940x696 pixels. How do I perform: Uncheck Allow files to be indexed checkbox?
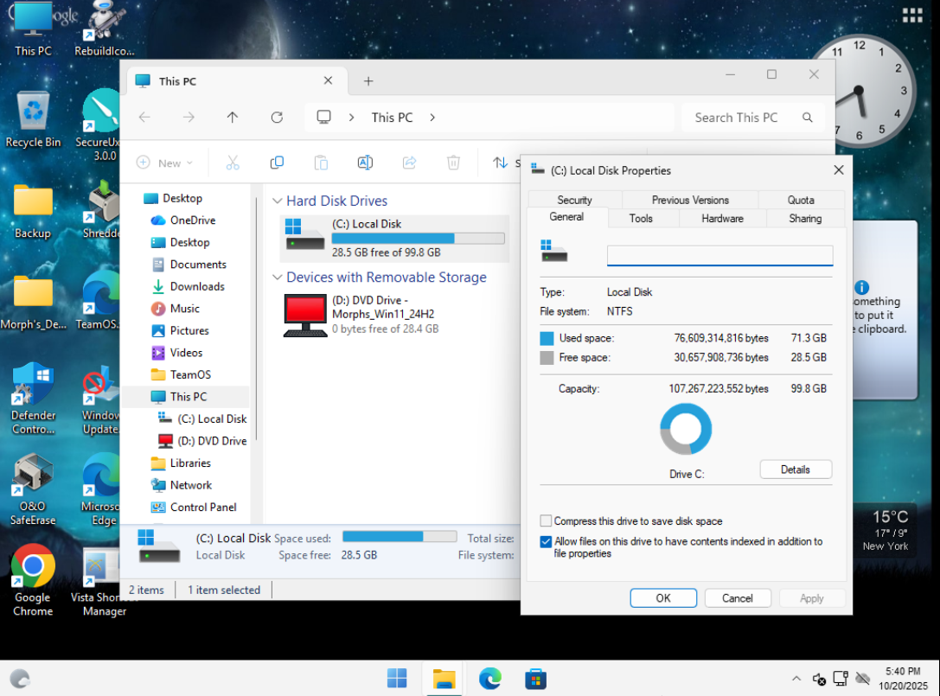pos(546,542)
